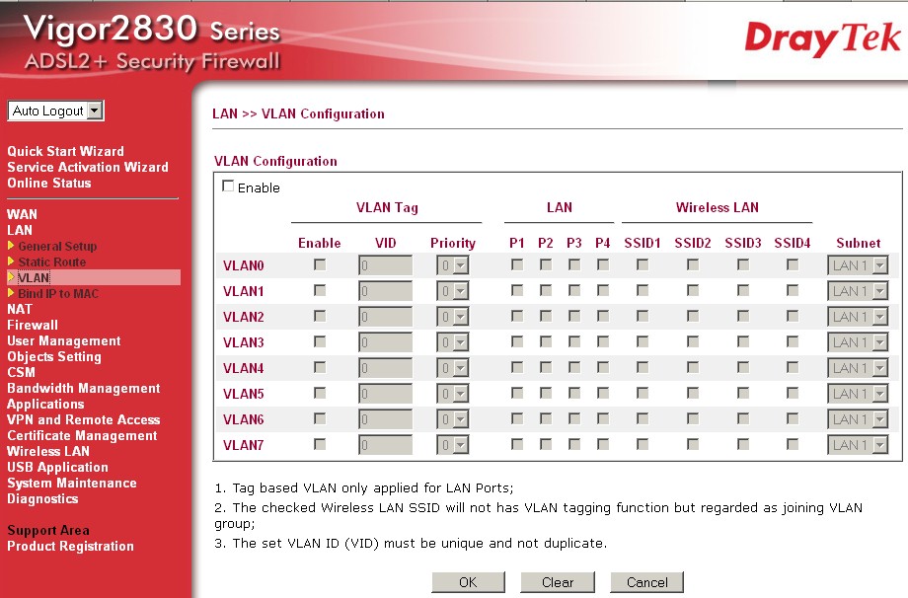Open Product Registration link
The width and height of the screenshot is (908, 598).
71,546
